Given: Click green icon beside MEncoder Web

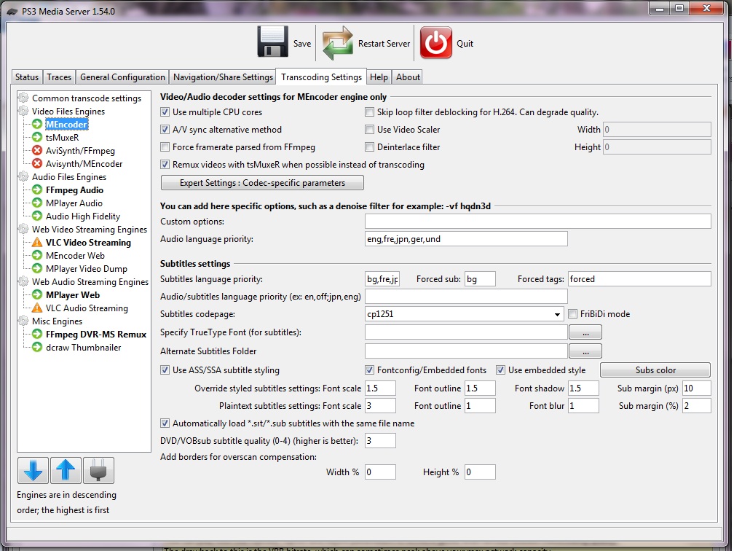Looking at the screenshot, I should [37, 255].
